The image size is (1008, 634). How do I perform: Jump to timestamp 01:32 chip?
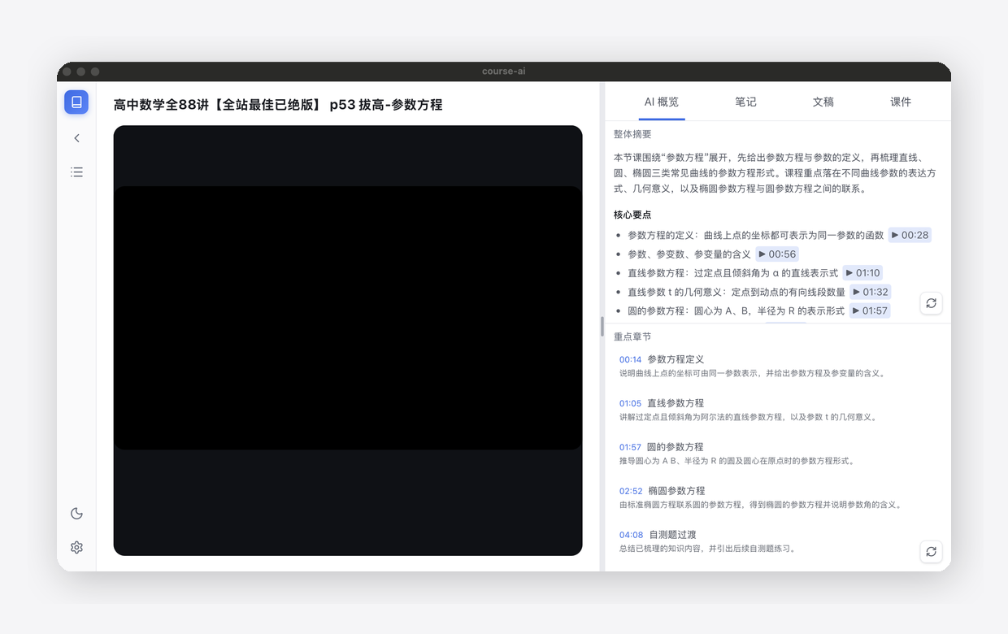tap(870, 292)
